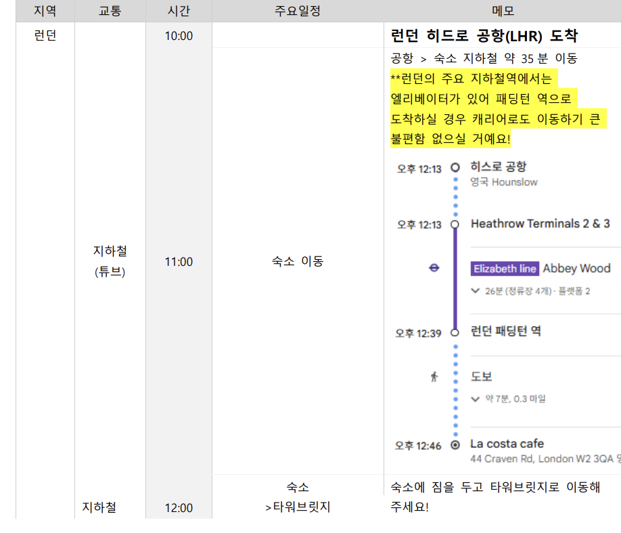Click the 메모 column header
The height and width of the screenshot is (533, 621).
[501, 11]
